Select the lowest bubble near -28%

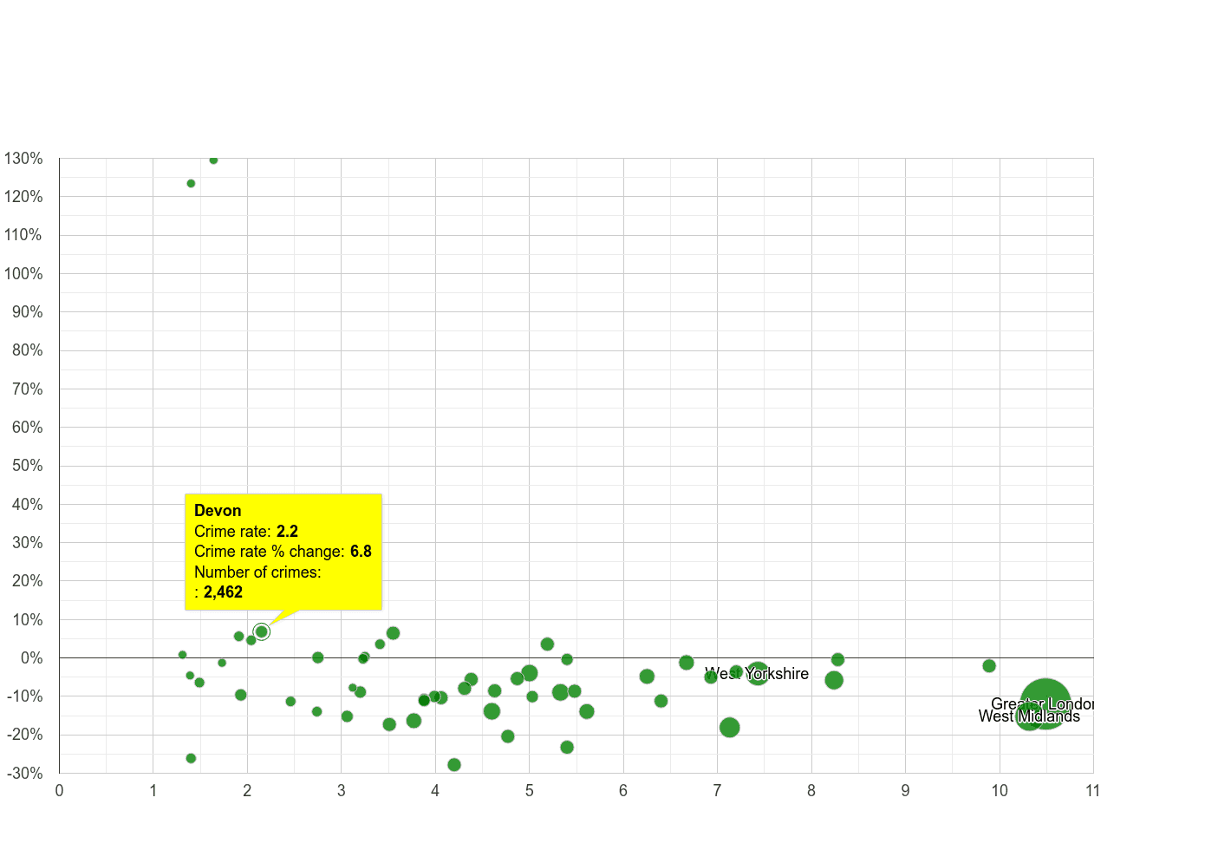tap(454, 765)
